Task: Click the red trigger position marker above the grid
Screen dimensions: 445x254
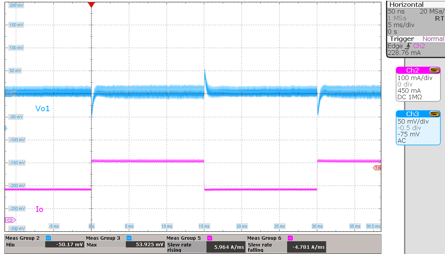Action: [x=92, y=5]
